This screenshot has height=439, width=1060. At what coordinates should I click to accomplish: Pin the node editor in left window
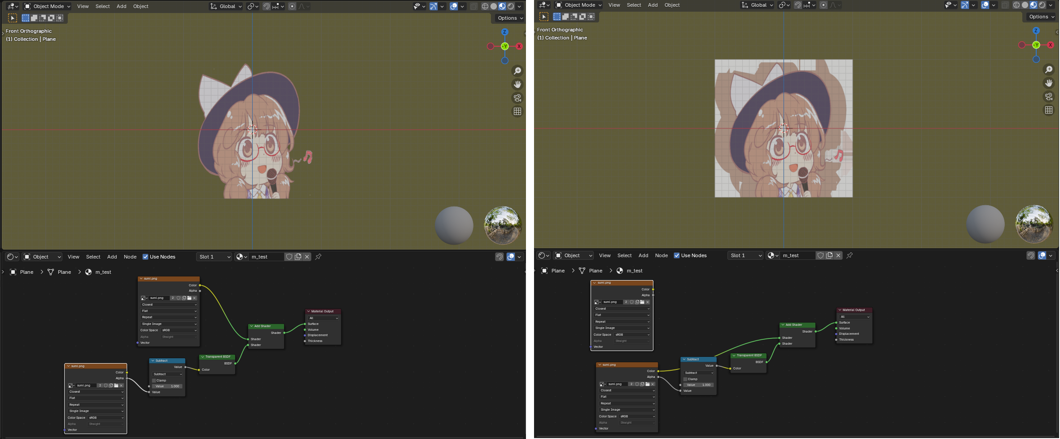(x=318, y=257)
